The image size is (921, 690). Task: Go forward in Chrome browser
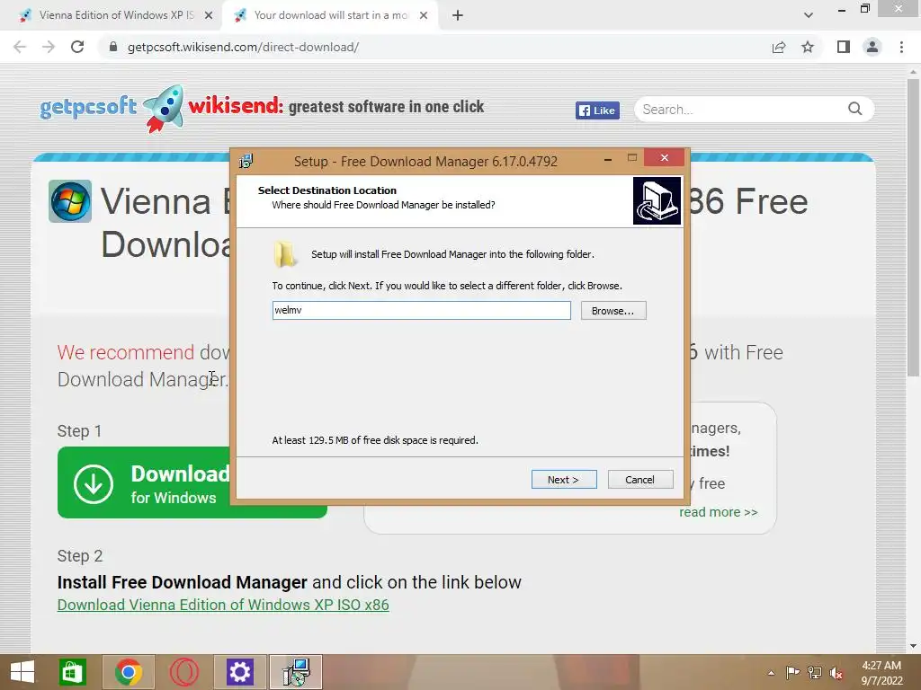coord(49,47)
